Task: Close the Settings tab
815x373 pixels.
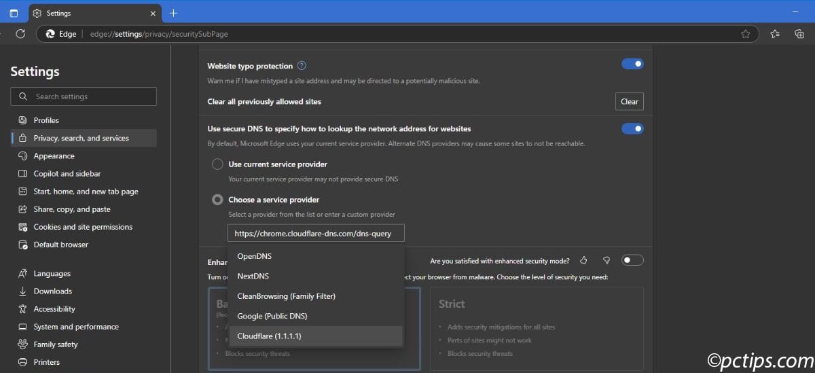Action: pyautogui.click(x=153, y=13)
